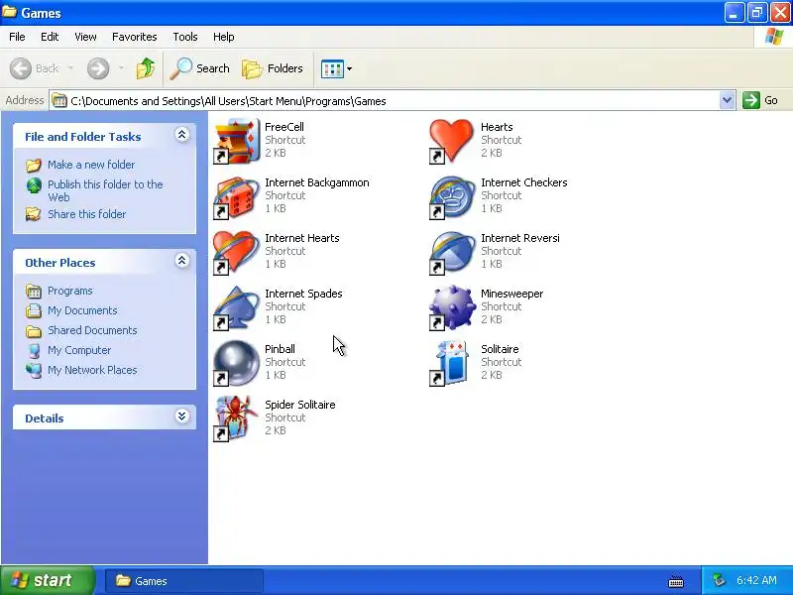The height and width of the screenshot is (595, 793).
Task: Click the Internet Checkers name label
Action: coord(524,182)
